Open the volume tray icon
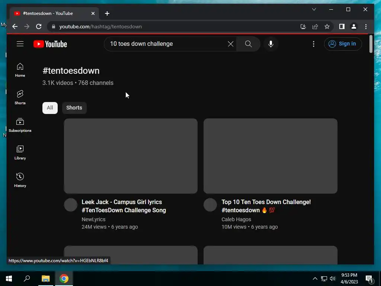 click(x=333, y=279)
